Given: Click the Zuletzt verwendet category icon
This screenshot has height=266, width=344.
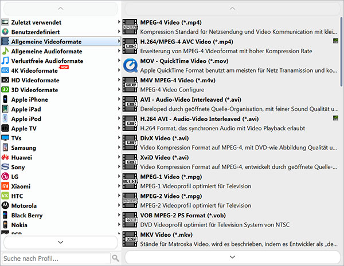Looking at the screenshot, I should tap(5, 22).
